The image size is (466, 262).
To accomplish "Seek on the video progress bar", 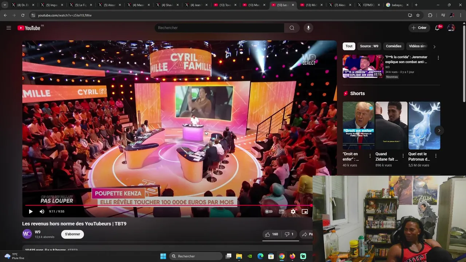I will click(169, 205).
